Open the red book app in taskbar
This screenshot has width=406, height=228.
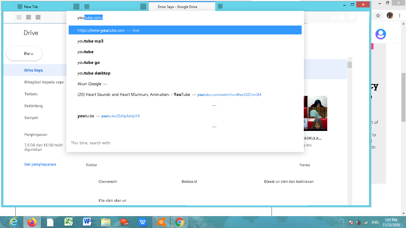pos(124,222)
